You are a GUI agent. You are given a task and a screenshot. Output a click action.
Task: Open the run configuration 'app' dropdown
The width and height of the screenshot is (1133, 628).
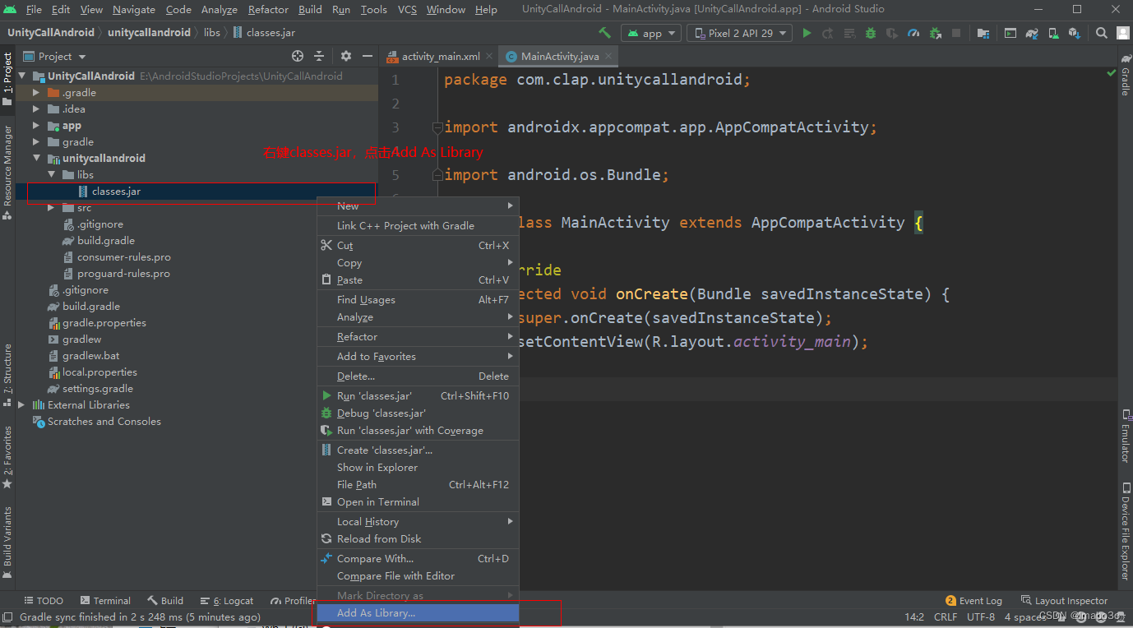coord(651,33)
